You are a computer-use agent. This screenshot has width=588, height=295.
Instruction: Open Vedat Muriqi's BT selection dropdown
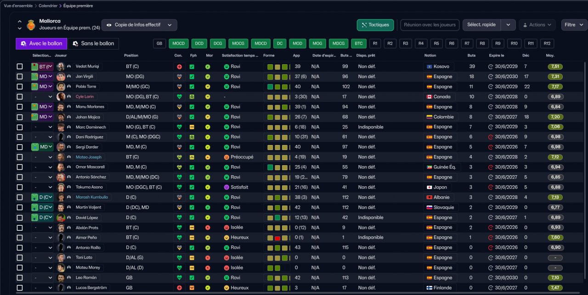42,67
